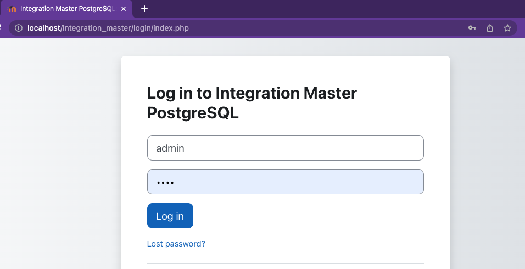This screenshot has width=525, height=269.
Task: Open the saved passwords key icon
Action: (472, 28)
